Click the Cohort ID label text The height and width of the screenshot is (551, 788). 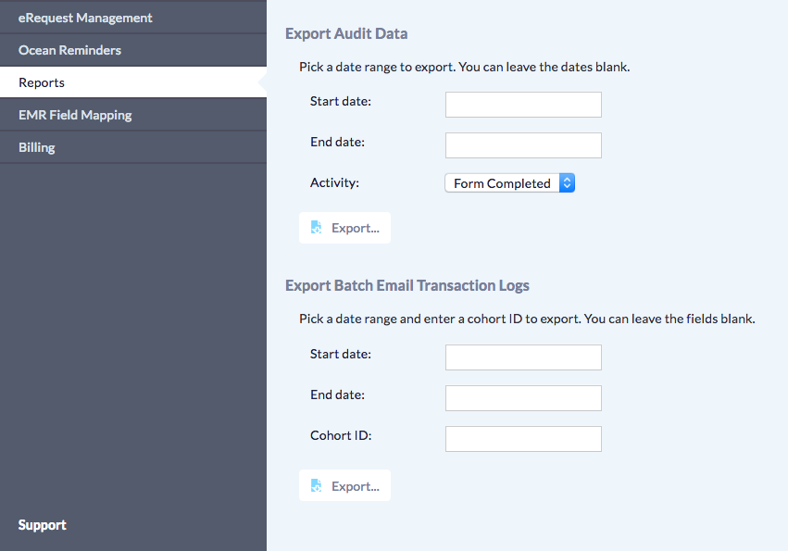341,435
